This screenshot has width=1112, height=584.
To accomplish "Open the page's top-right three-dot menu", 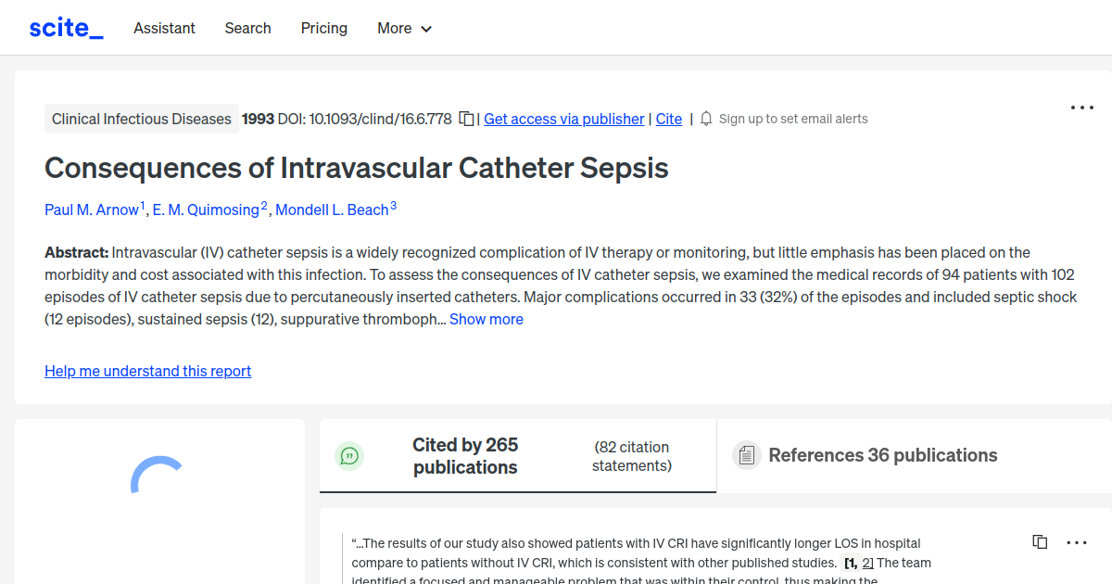I will click(1081, 108).
